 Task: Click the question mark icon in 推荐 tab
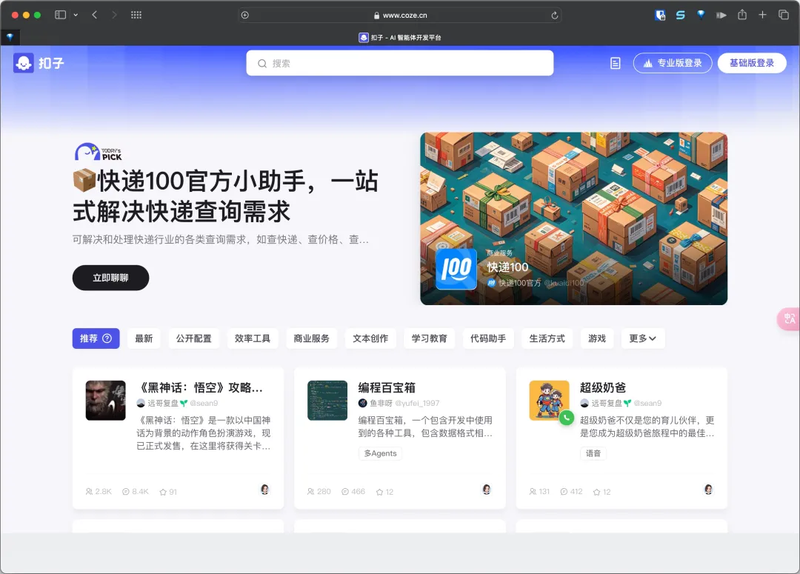point(107,338)
